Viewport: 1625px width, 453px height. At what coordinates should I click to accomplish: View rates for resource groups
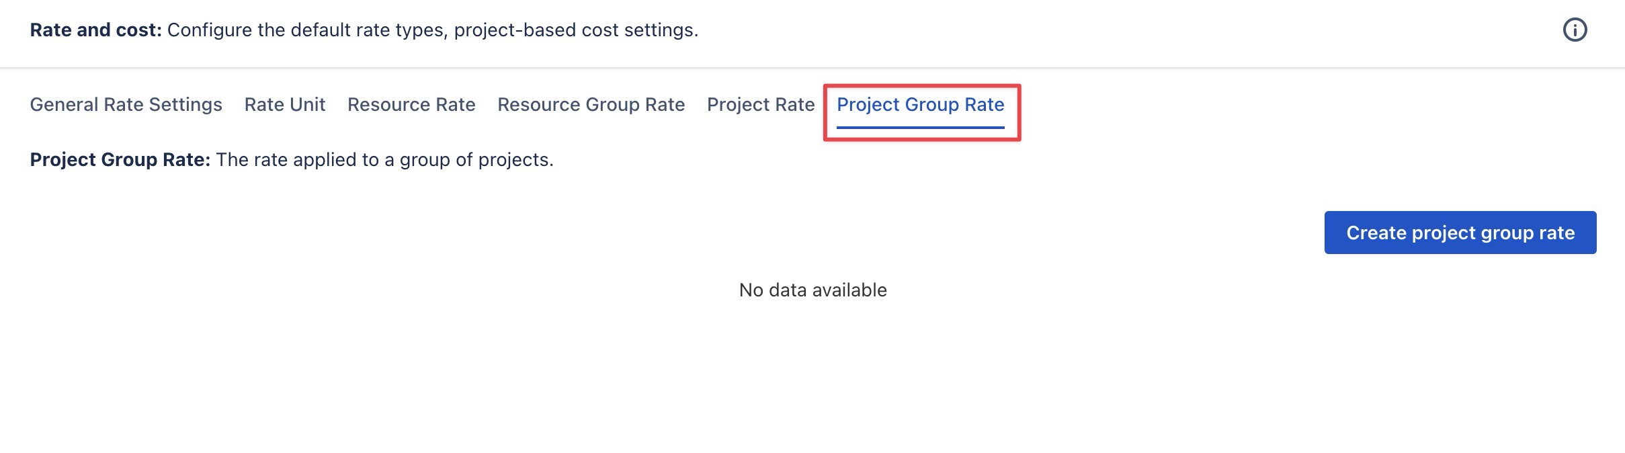591,105
